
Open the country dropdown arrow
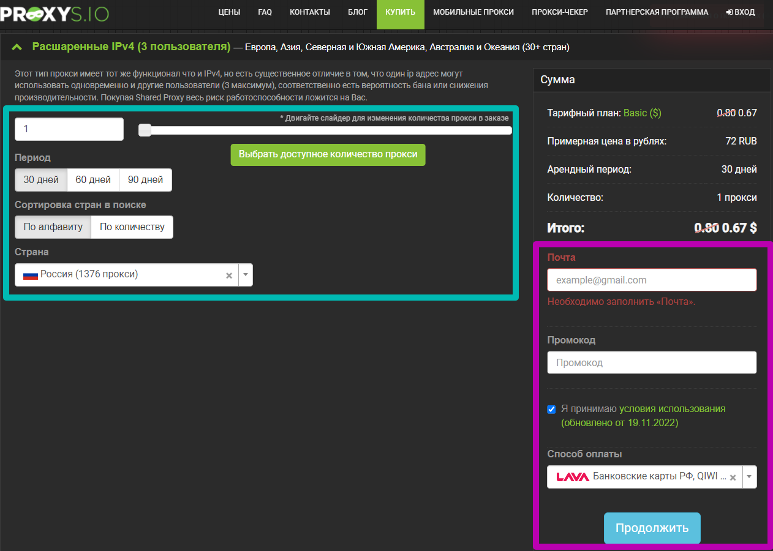click(x=246, y=275)
